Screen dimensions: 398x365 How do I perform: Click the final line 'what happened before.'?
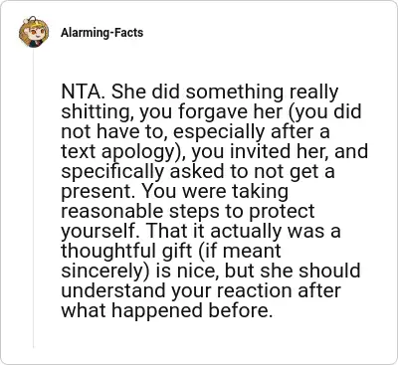point(167,310)
